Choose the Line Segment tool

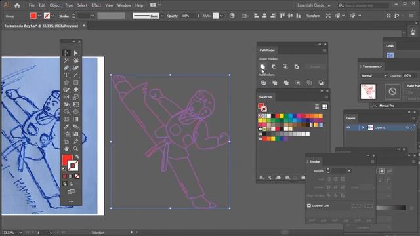tap(75, 75)
